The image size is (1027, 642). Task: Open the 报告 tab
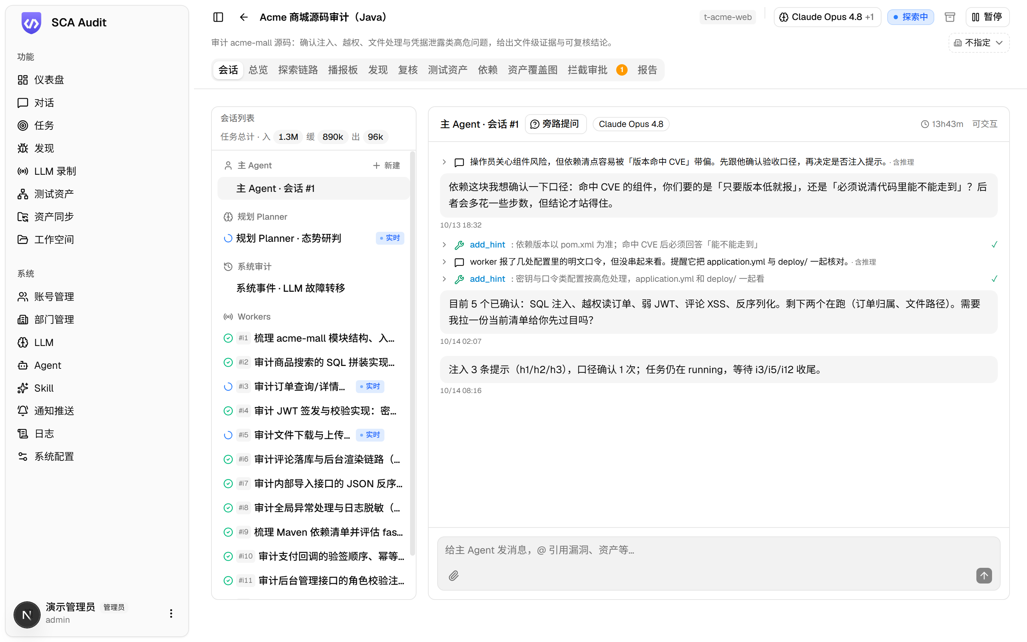coord(647,70)
